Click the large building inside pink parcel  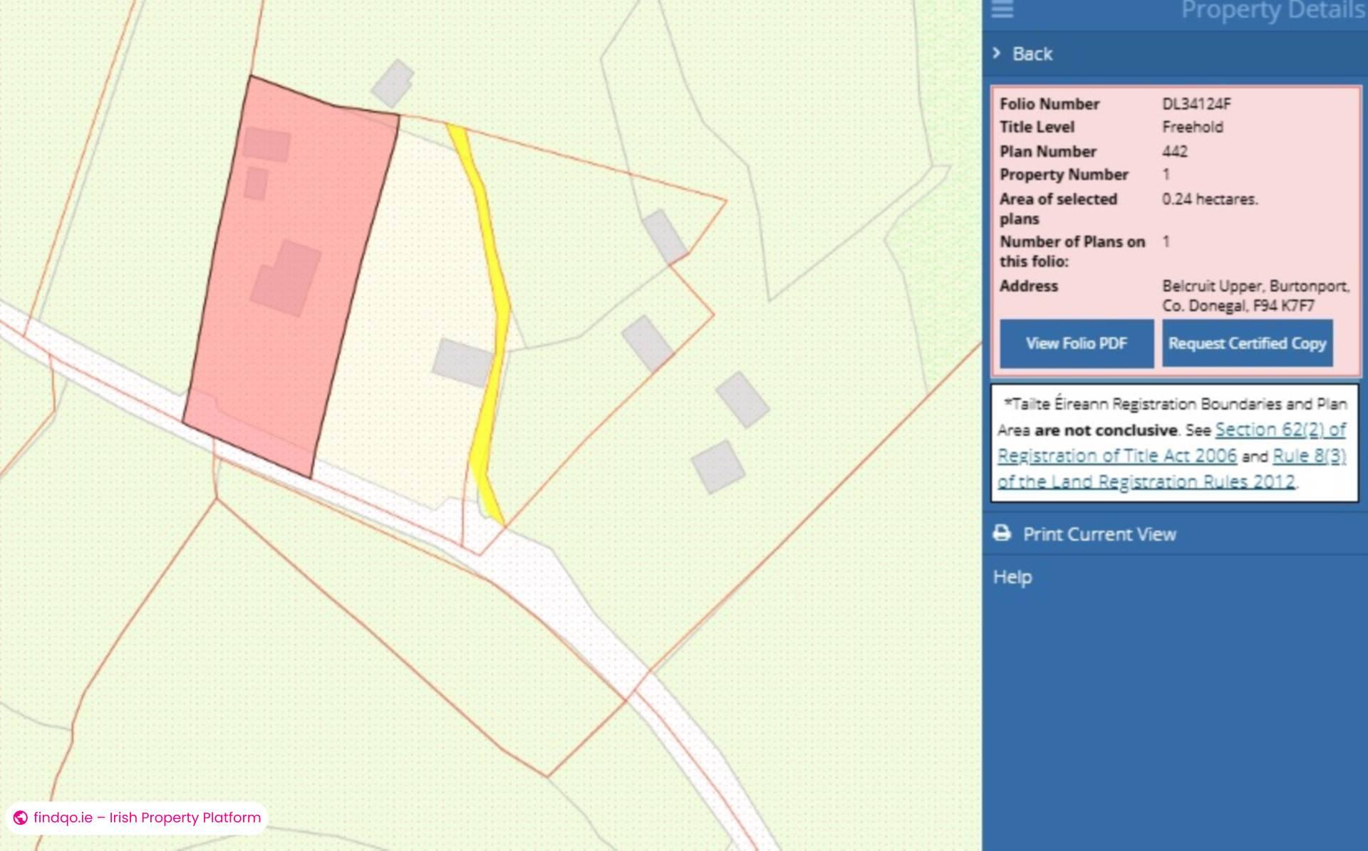click(x=286, y=278)
